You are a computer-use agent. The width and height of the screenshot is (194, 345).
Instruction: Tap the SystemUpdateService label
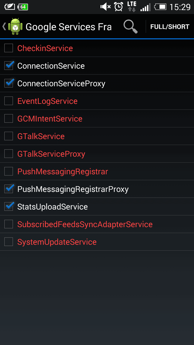[57, 242]
